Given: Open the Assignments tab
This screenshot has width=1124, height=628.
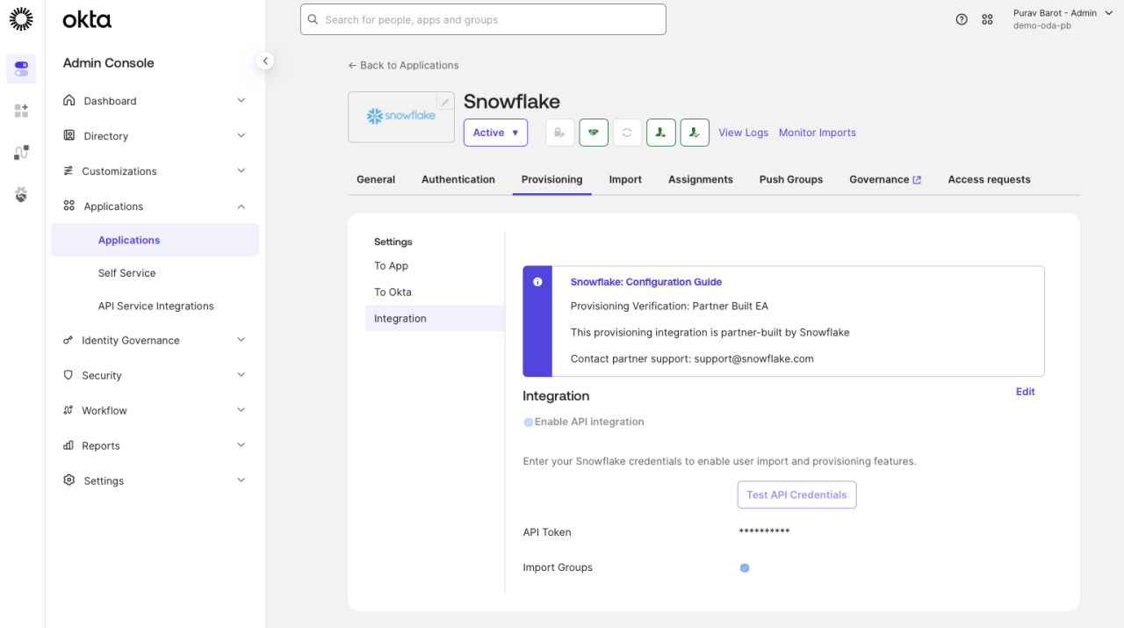Looking at the screenshot, I should pyautogui.click(x=701, y=179).
